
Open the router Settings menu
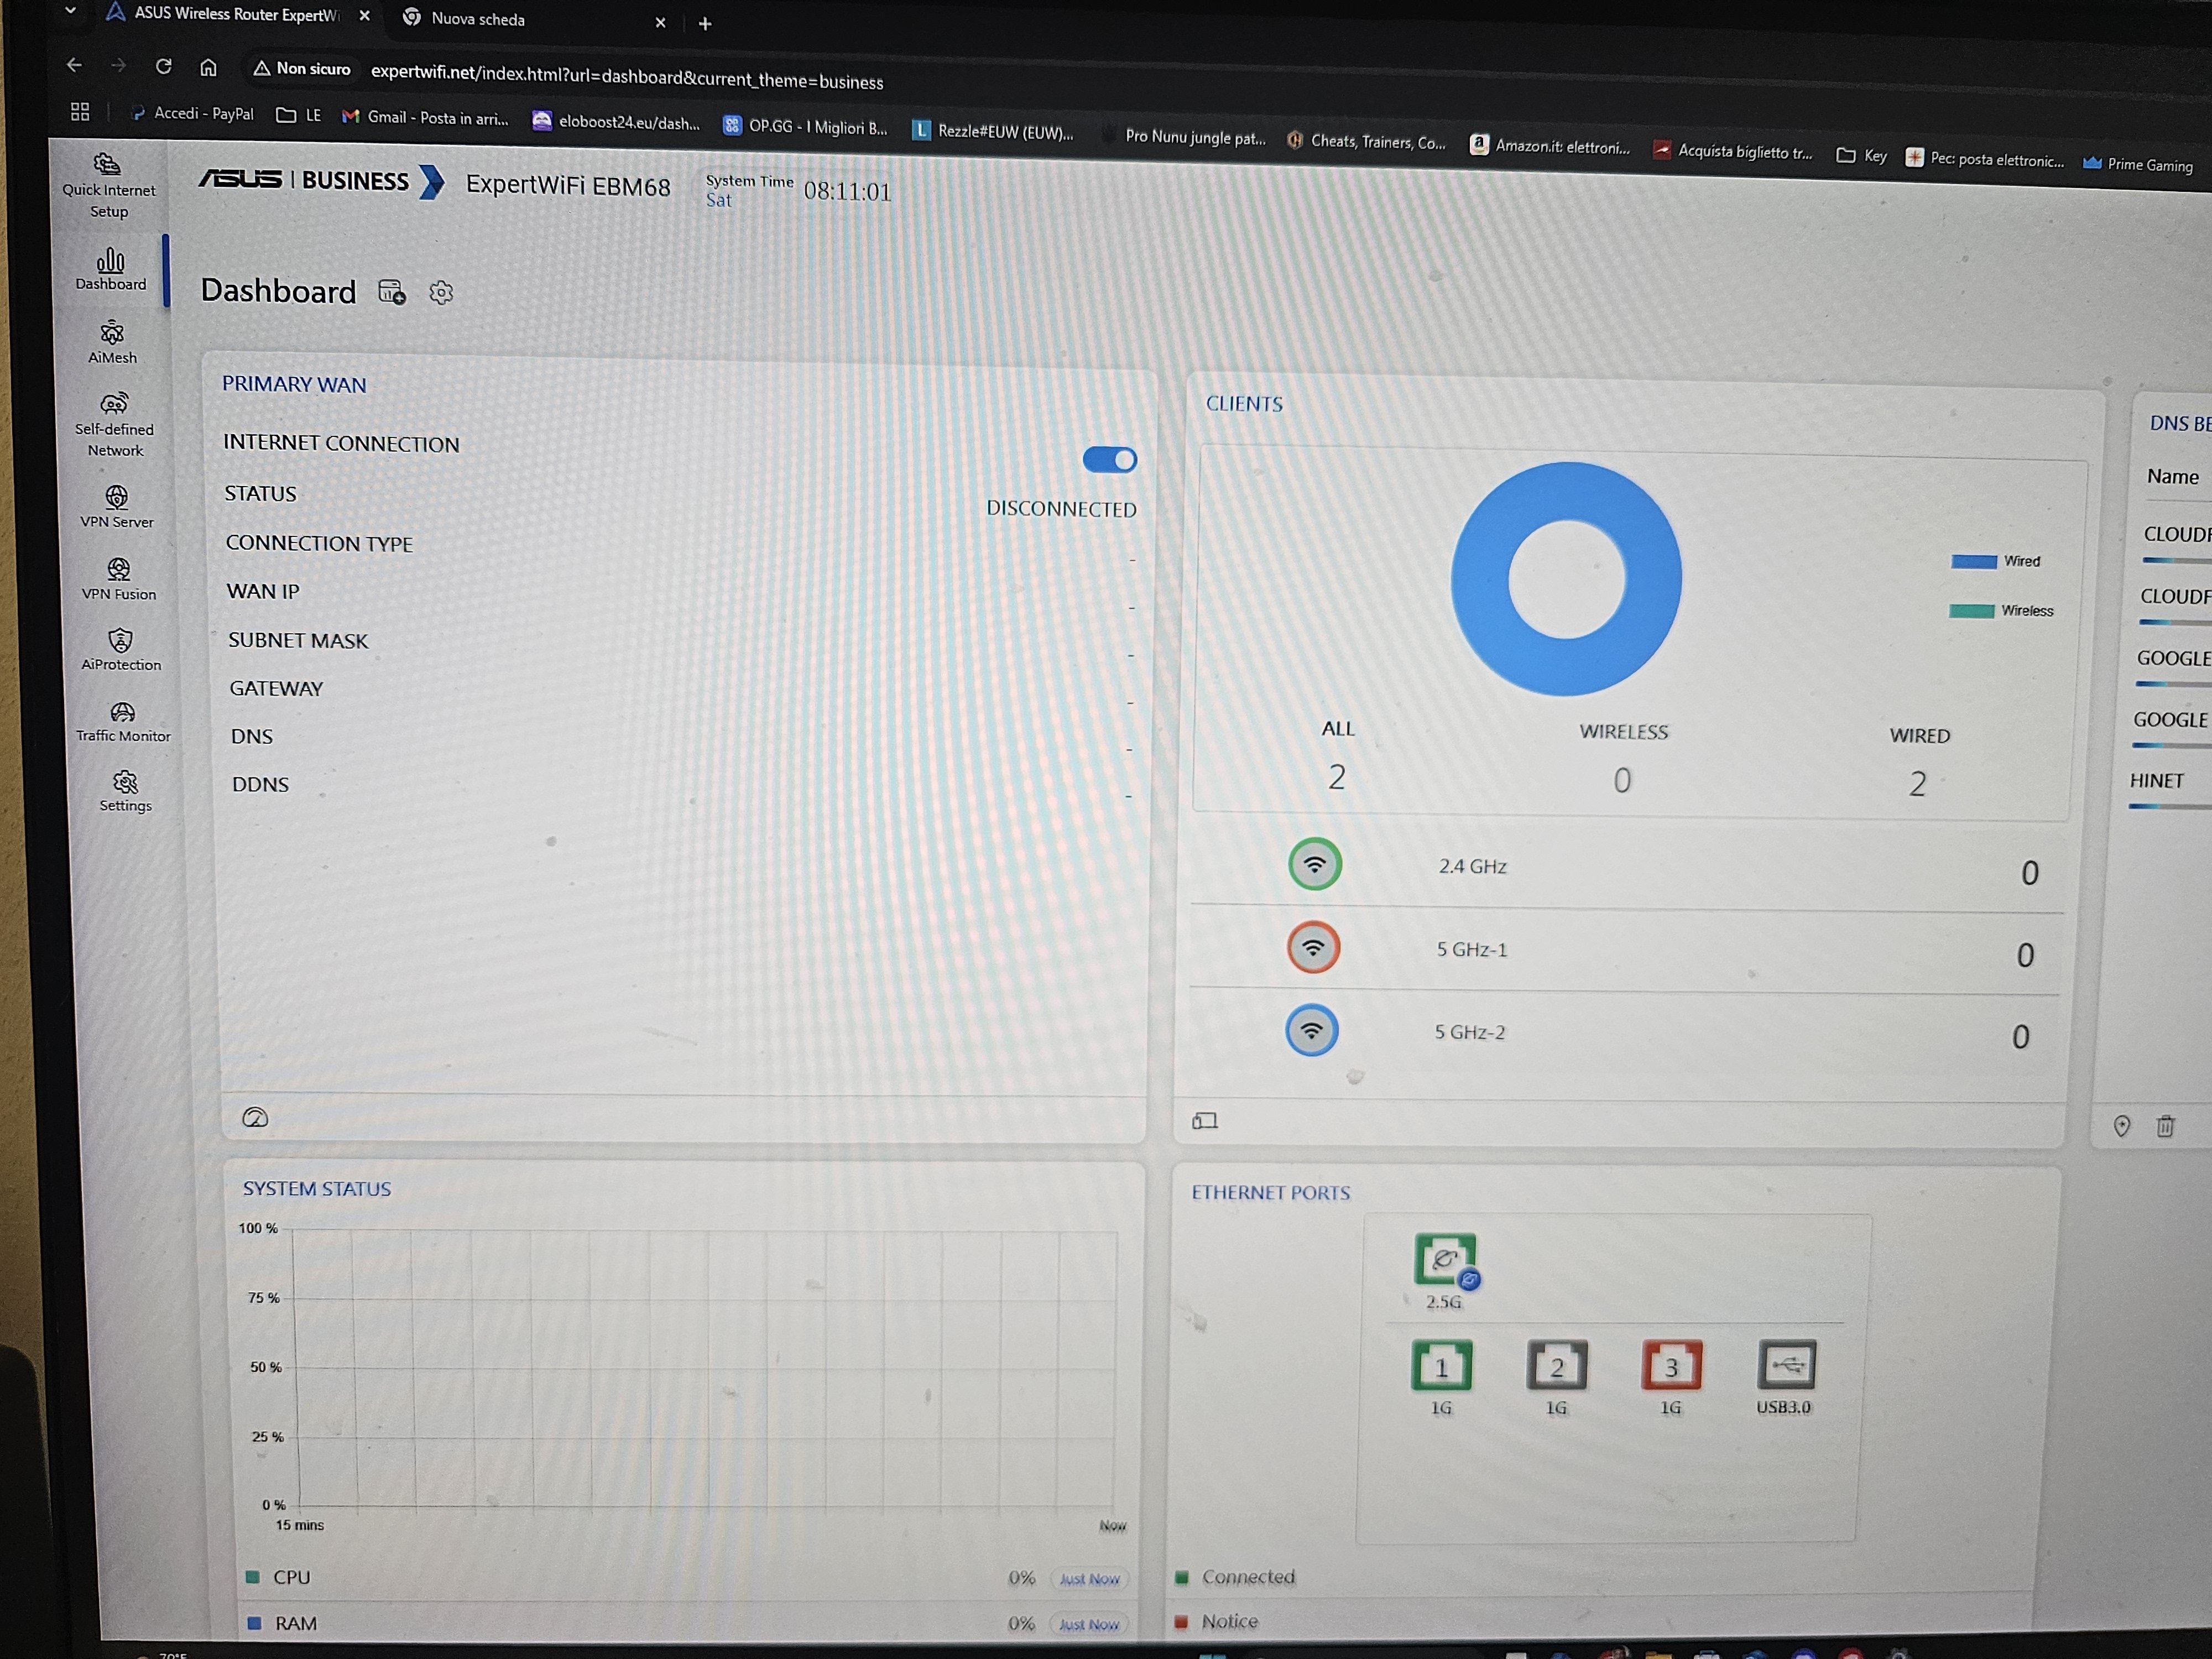tap(125, 791)
